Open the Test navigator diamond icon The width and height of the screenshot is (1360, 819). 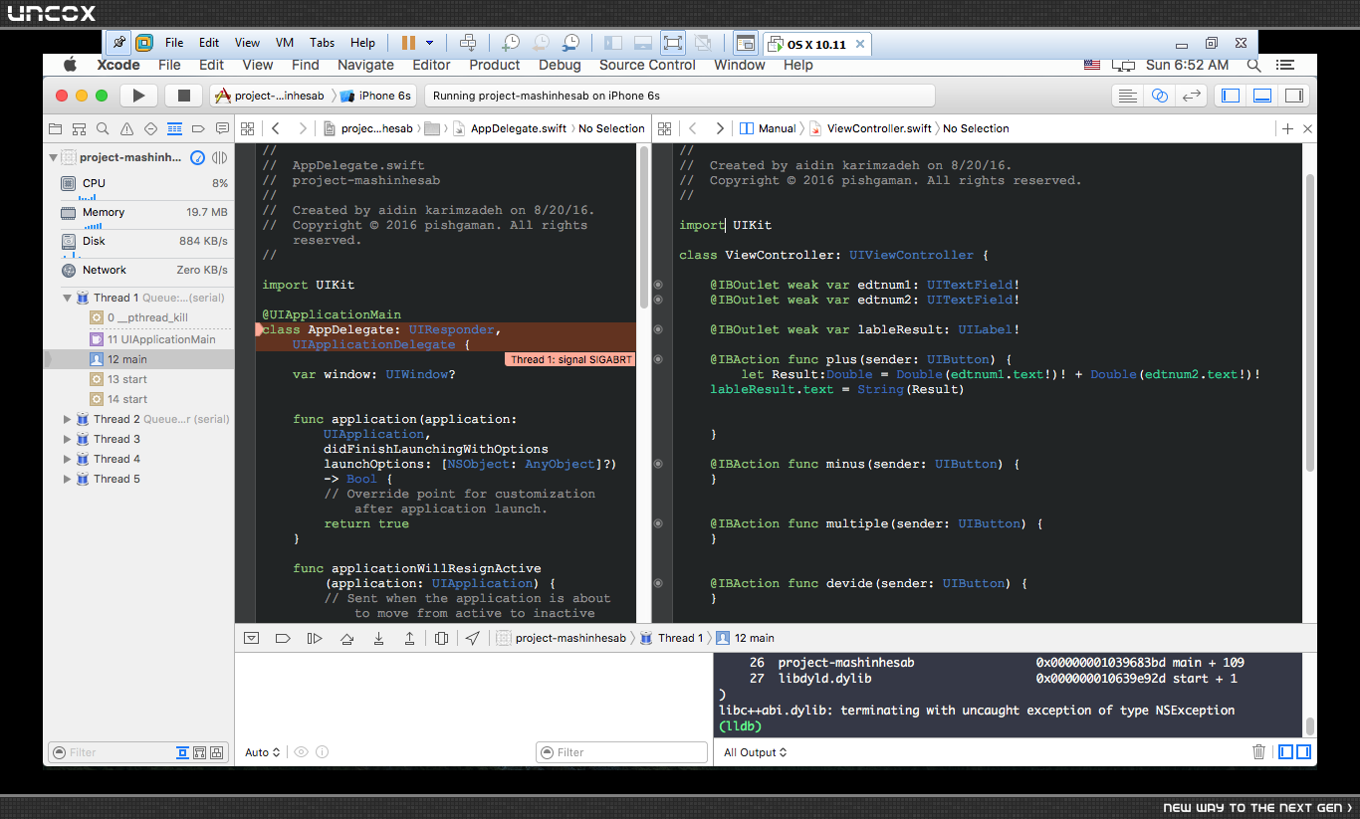coord(151,128)
